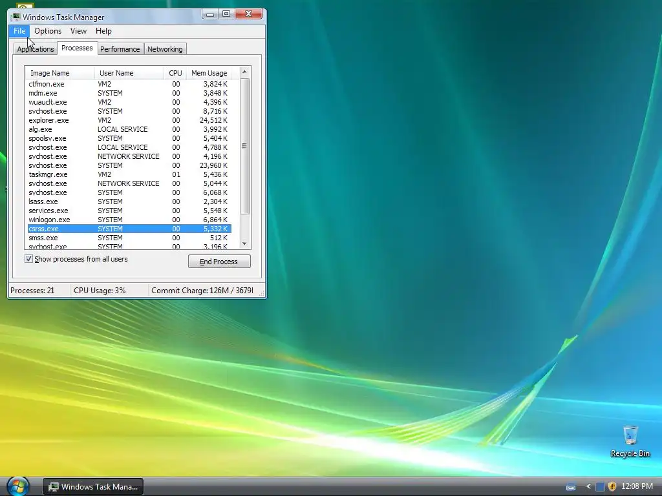The image size is (662, 496).
Task: Select svchost.exe row with 23,960 K memory
Action: point(129,166)
